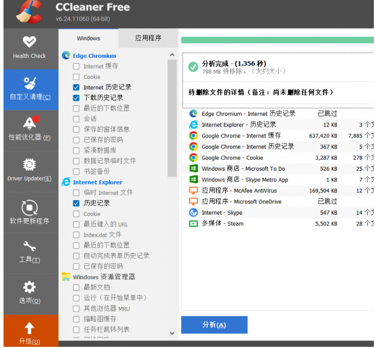Enable 最新文档 checkbox
Viewport: 375px width, 348px height.
tap(76, 287)
